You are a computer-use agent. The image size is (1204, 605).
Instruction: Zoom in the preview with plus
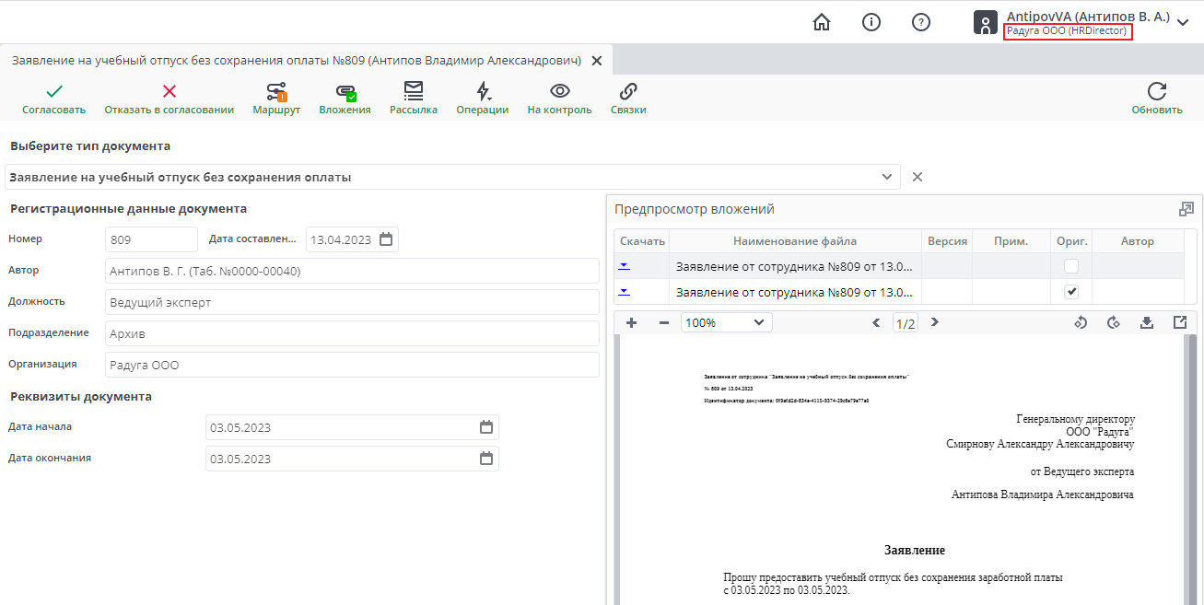point(631,322)
